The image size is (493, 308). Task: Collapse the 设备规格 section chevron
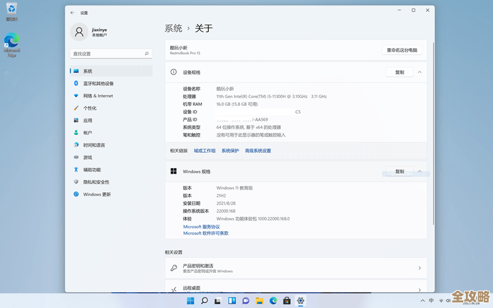(x=420, y=72)
